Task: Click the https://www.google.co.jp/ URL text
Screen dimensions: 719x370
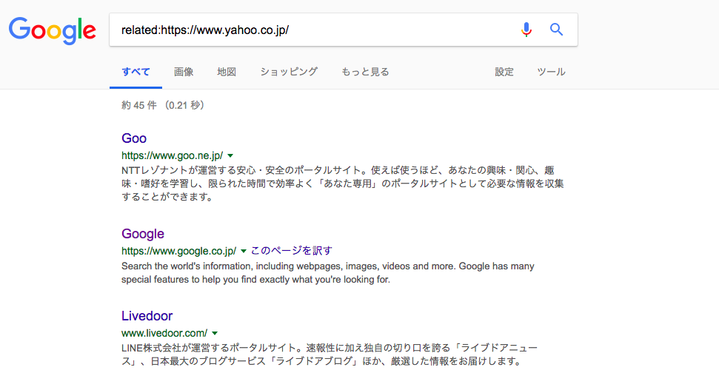Action: [x=179, y=251]
